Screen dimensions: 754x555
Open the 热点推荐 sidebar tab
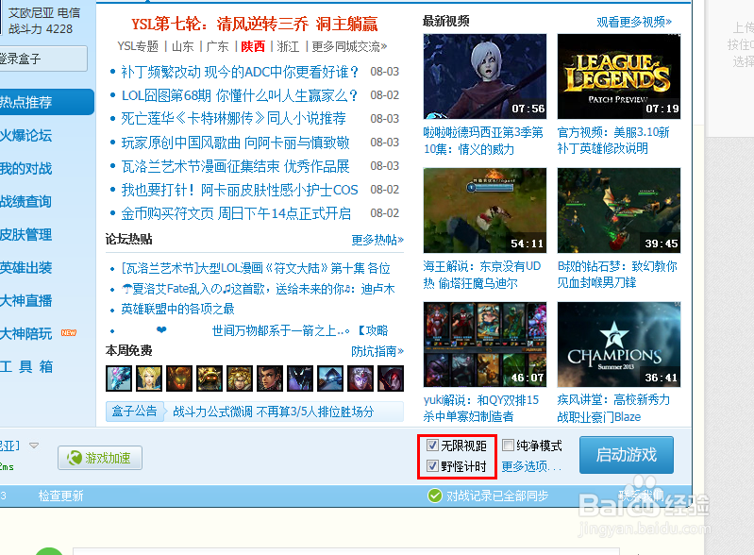[46, 102]
